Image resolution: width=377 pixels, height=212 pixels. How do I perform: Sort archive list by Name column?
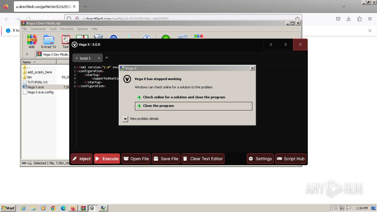[x=39, y=62]
